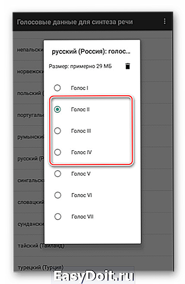This screenshot has width=185, height=284.
Task: Click the dialog title русский (Россия): голос
Action: (x=91, y=52)
